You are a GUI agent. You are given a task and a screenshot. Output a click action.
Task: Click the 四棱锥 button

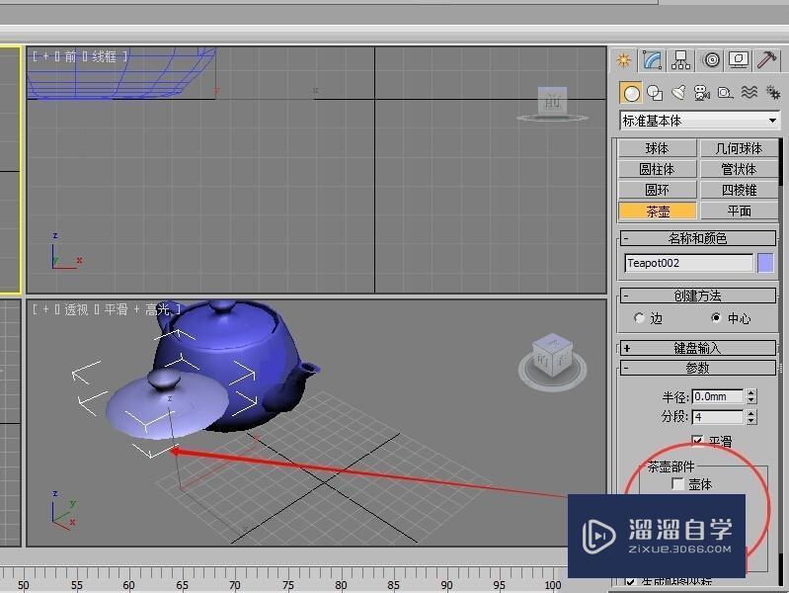(739, 190)
